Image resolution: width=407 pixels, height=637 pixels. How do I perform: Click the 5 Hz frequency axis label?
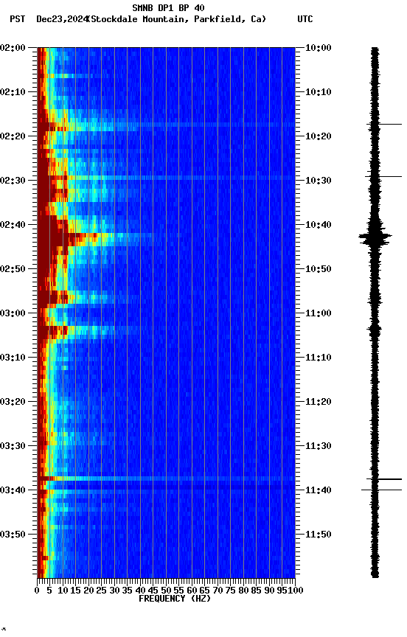(49, 591)
